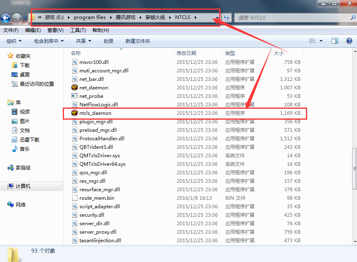Select the net_bar.dll file icon
The height and width of the screenshot is (262, 357).
click(x=75, y=79)
